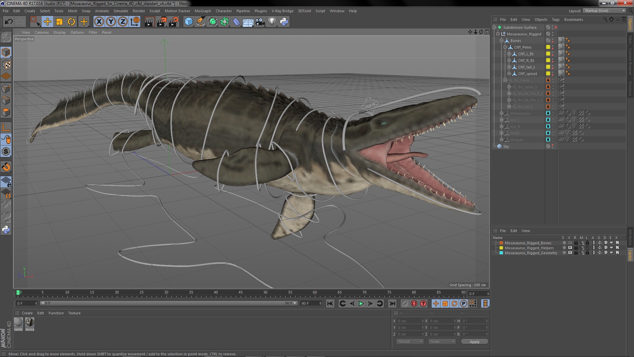Select the Move tool in toolbar

click(x=47, y=21)
